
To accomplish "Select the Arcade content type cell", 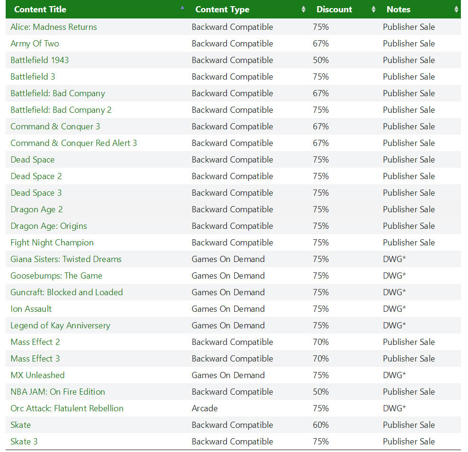I will coord(205,408).
